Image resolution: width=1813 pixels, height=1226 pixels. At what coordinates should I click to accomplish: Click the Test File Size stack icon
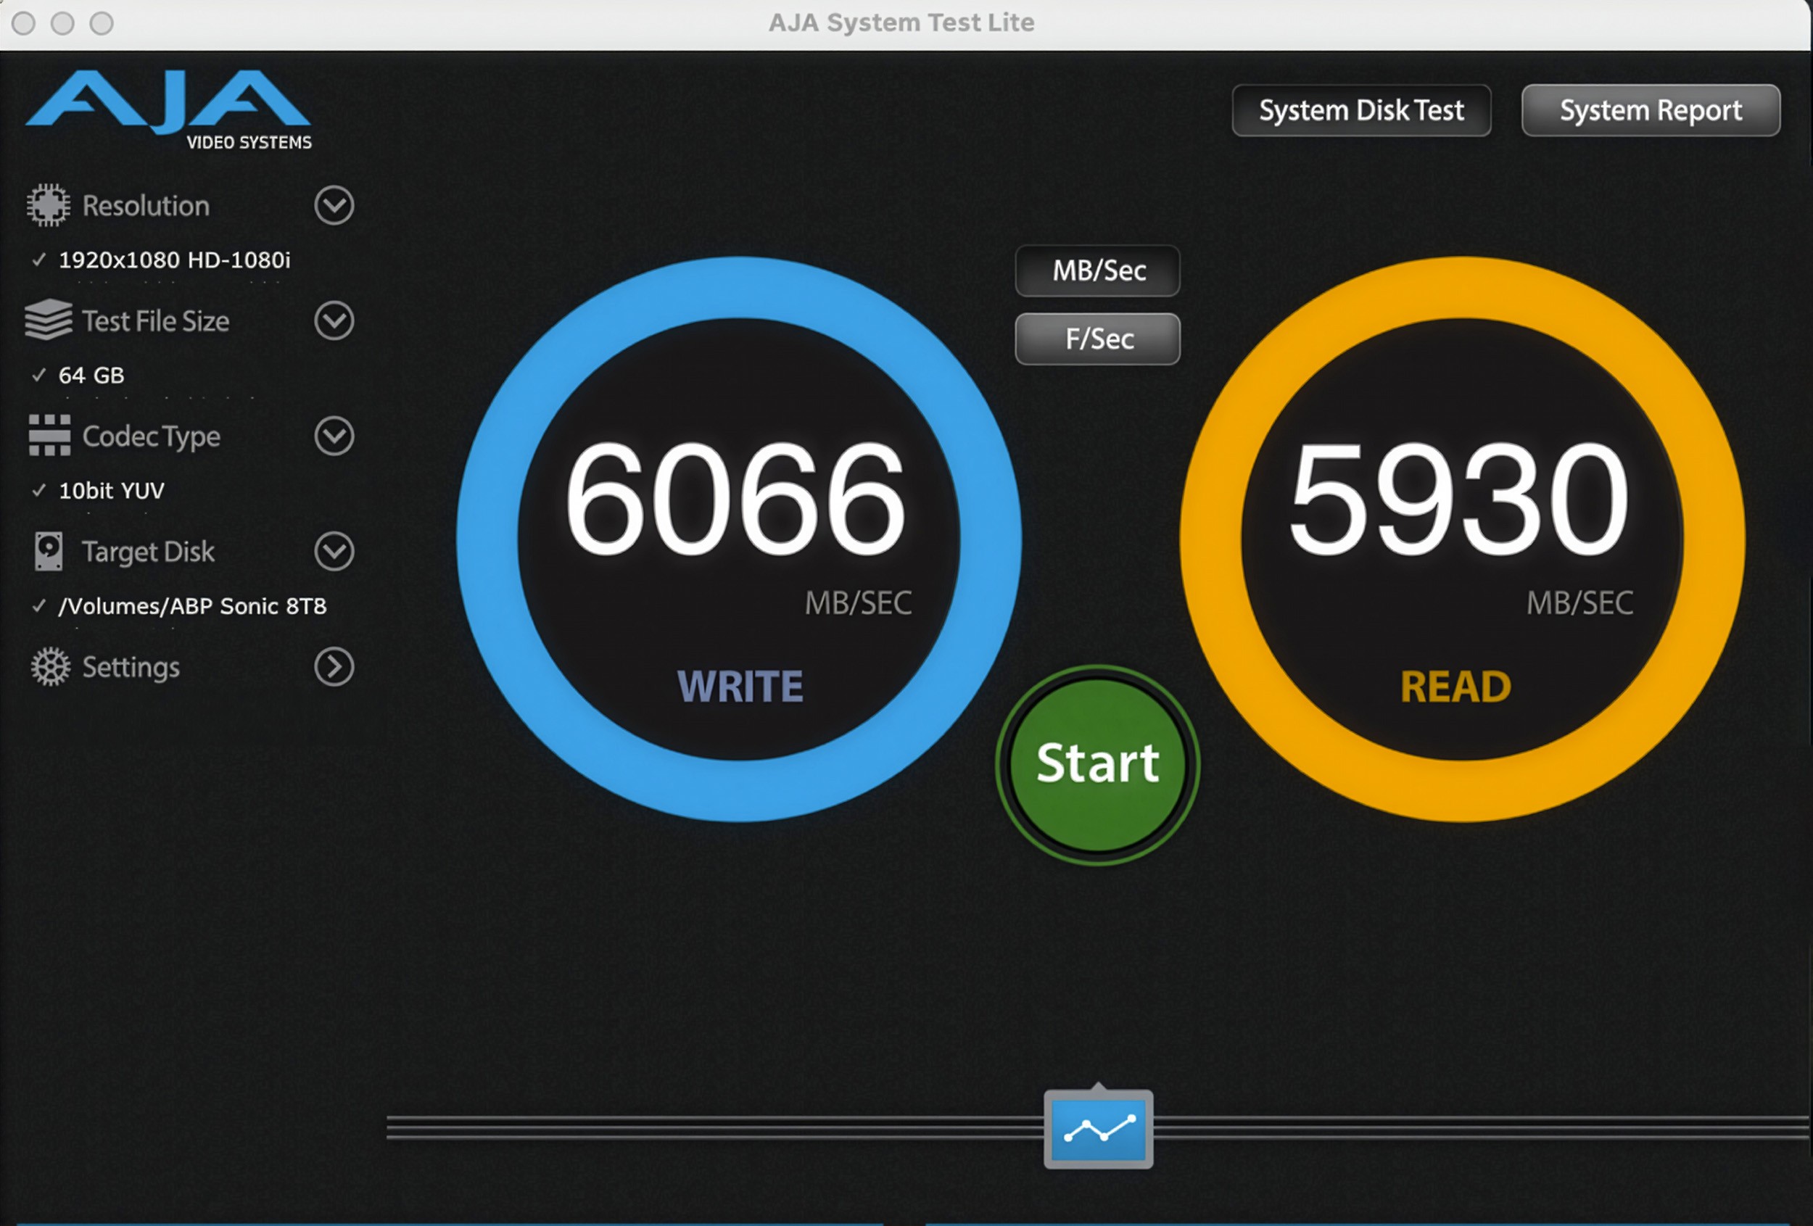(49, 320)
